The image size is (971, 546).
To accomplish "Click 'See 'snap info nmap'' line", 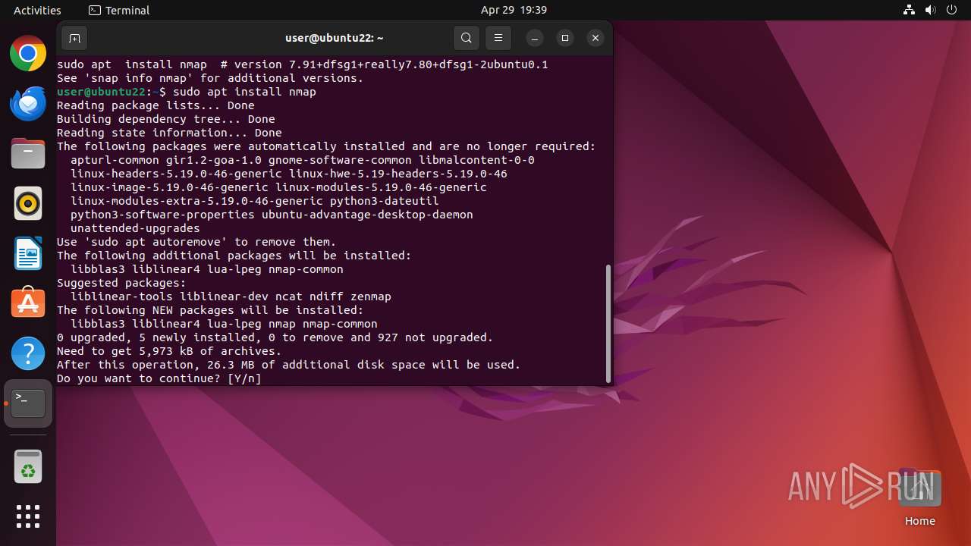I will pos(210,78).
